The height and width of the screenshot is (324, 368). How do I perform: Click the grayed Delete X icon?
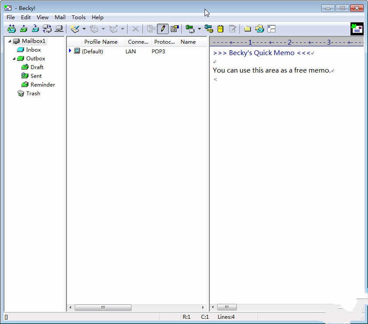pos(135,29)
